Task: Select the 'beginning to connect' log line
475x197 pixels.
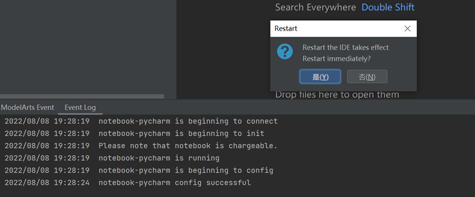Action: [141, 121]
